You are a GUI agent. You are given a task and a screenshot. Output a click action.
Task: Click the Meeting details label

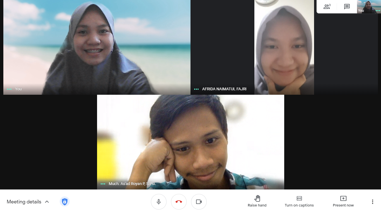point(24,202)
